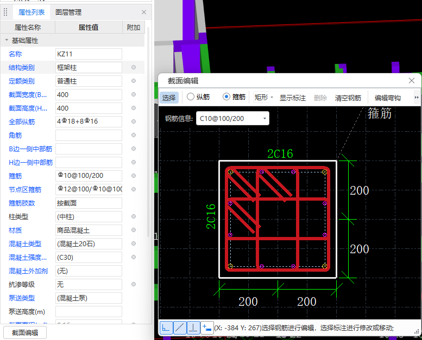
Task: Toggle 附加 circle for 柱类型
Action: click(x=134, y=216)
